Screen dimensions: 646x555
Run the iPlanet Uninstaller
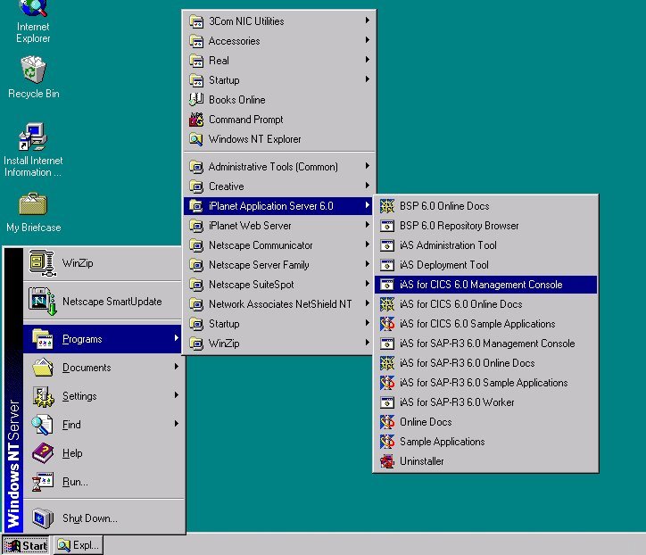(485, 461)
